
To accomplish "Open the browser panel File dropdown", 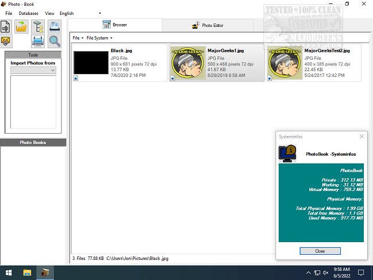I will pos(78,38).
